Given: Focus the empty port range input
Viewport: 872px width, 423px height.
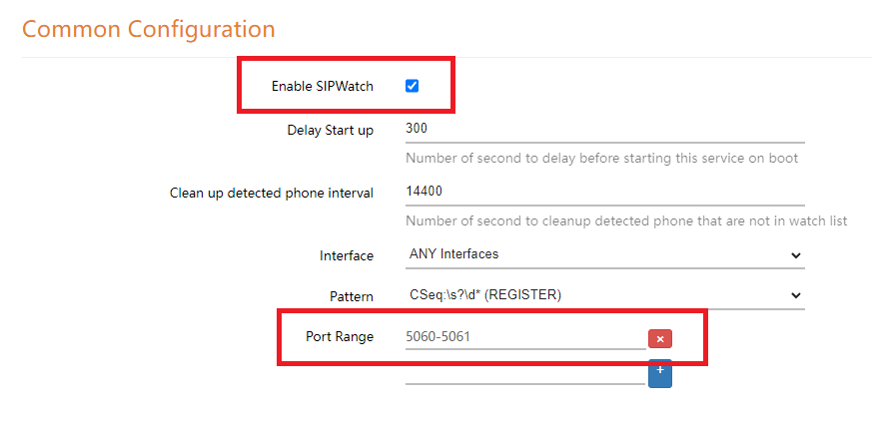Looking at the screenshot, I should [x=523, y=373].
